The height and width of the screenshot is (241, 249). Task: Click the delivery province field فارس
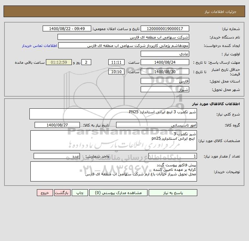coord(165,81)
